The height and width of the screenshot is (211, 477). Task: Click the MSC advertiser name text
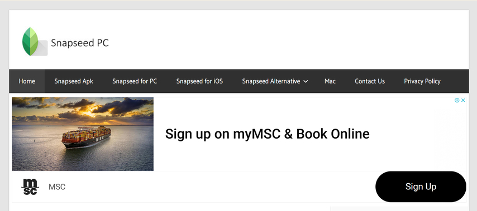click(x=57, y=187)
